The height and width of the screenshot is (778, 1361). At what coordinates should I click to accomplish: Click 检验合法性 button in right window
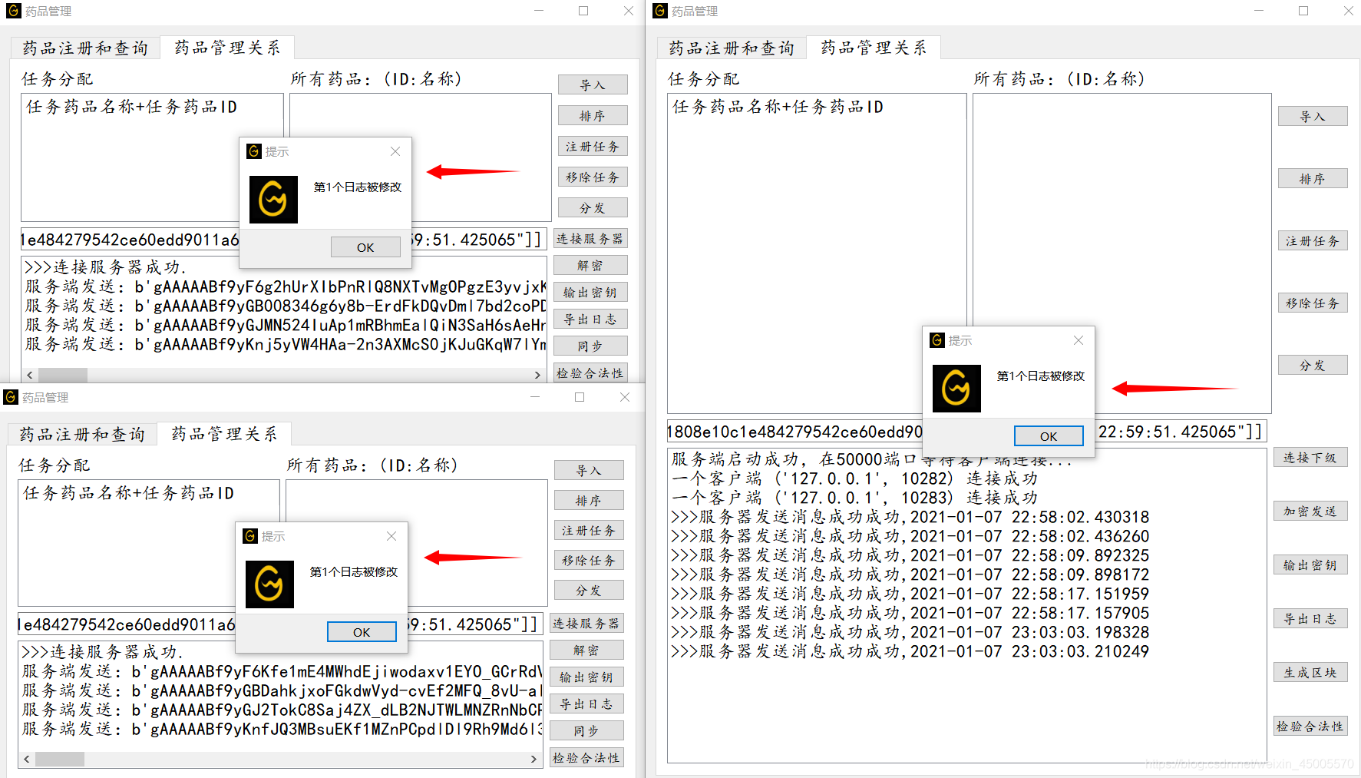[1310, 726]
